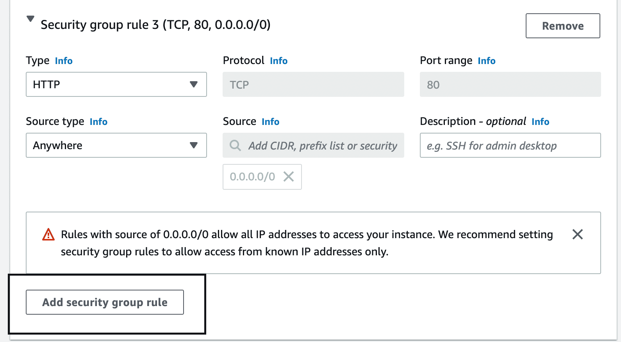Click Add security group rule
Image resolution: width=621 pixels, height=342 pixels.
point(104,302)
